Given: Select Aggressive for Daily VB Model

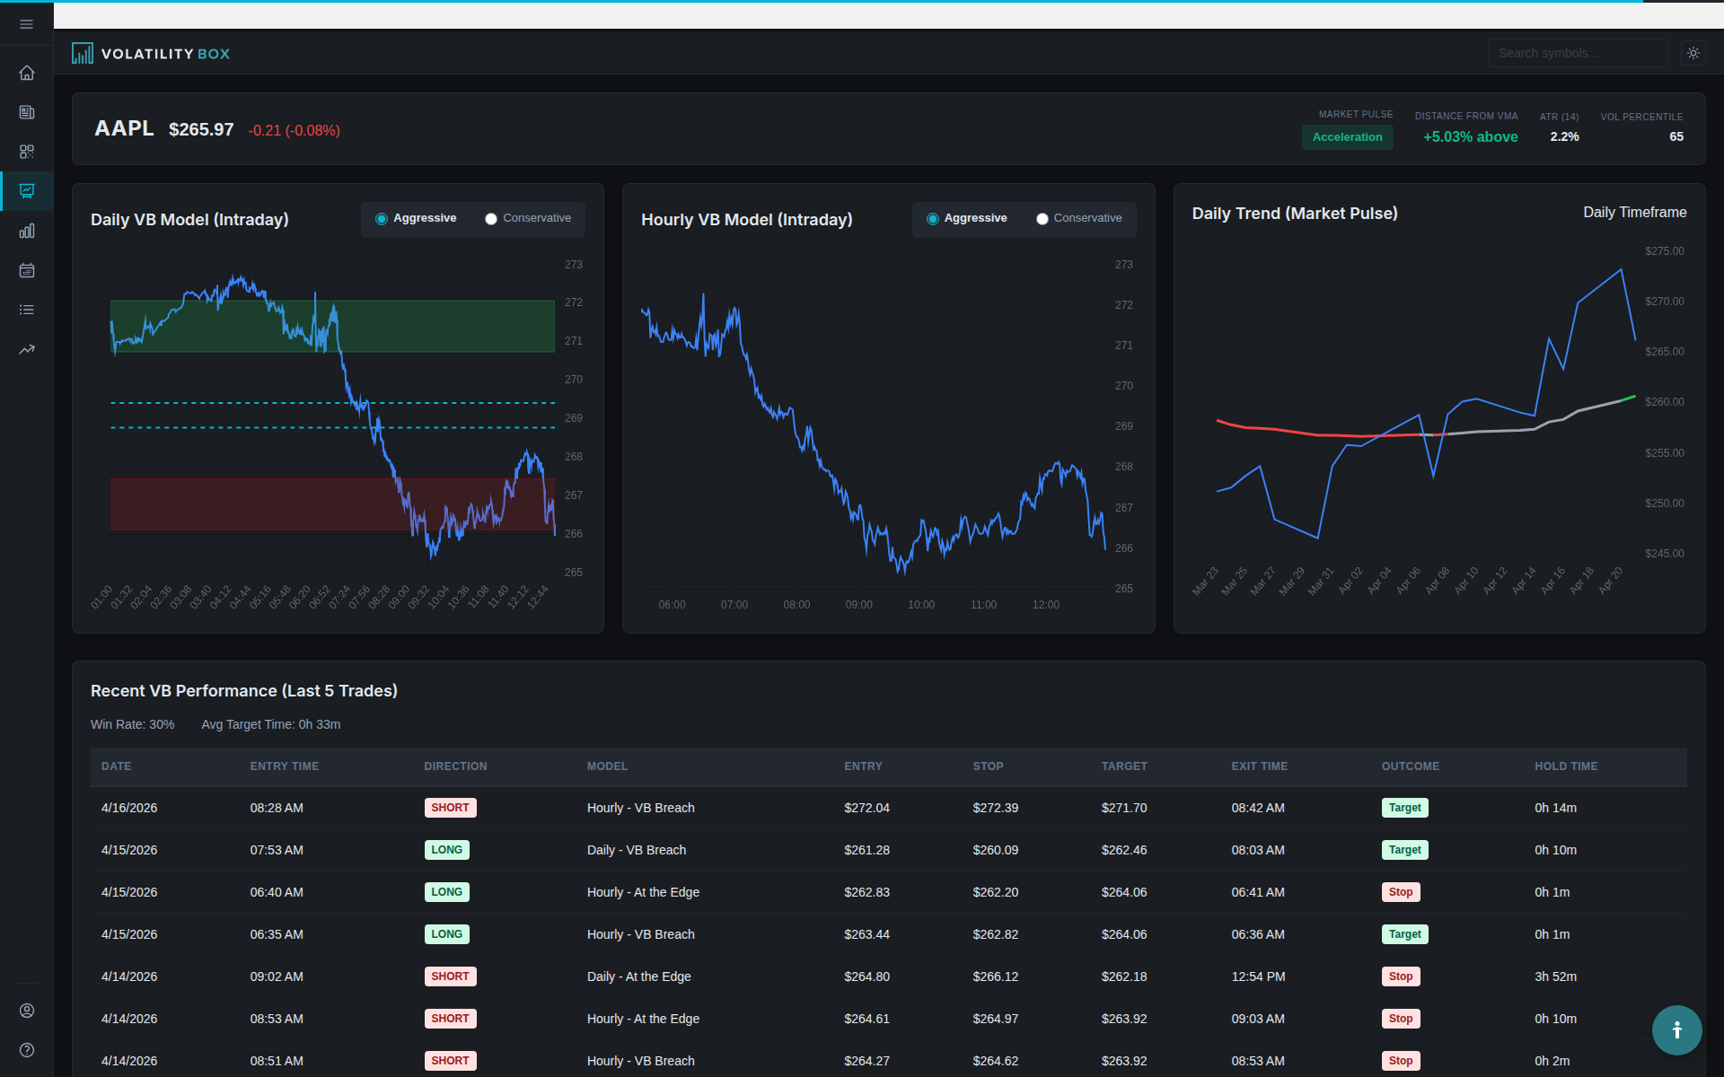Looking at the screenshot, I should point(416,218).
